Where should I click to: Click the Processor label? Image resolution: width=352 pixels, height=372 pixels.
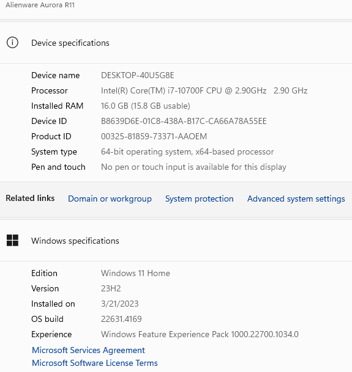pyautogui.click(x=50, y=90)
